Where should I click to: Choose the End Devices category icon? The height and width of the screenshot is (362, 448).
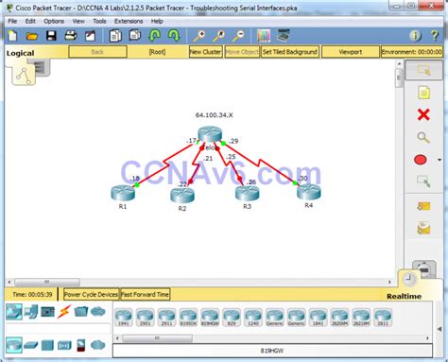[30, 312]
